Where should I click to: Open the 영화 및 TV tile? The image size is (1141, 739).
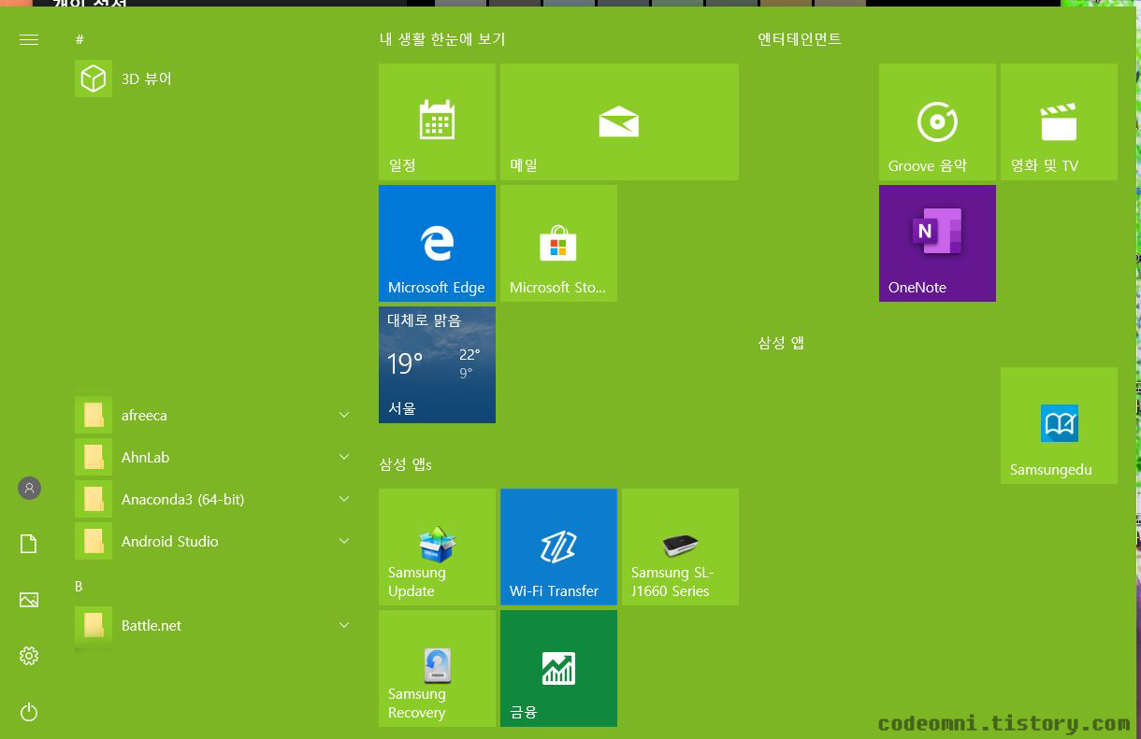(x=1059, y=121)
